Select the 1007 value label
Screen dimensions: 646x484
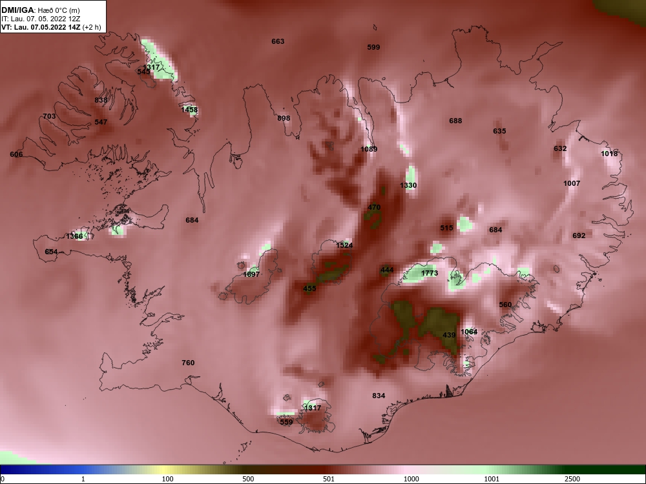(x=572, y=183)
